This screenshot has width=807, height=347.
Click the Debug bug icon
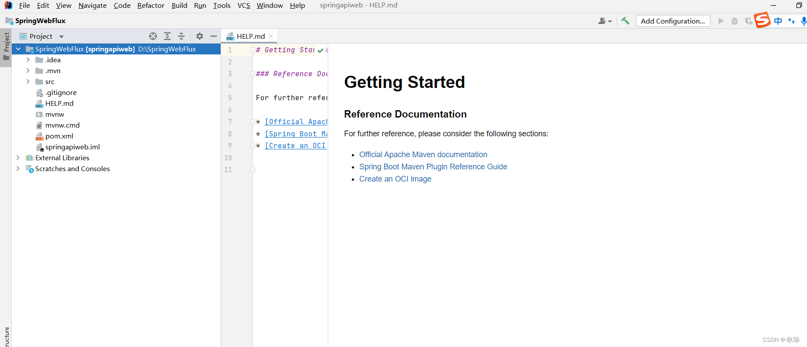click(x=735, y=21)
